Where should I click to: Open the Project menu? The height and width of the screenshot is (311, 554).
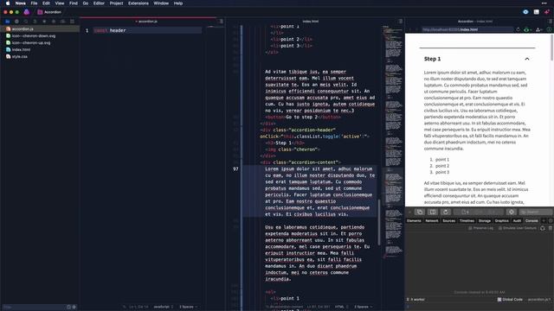tap(116, 3)
